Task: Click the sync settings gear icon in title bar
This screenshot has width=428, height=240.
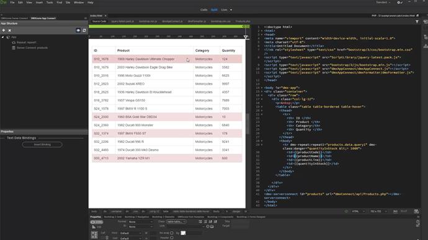Action: (399, 2)
